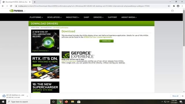Close the Download NVIDIA tab
This screenshot has width=185, height=104.
[30, 2]
